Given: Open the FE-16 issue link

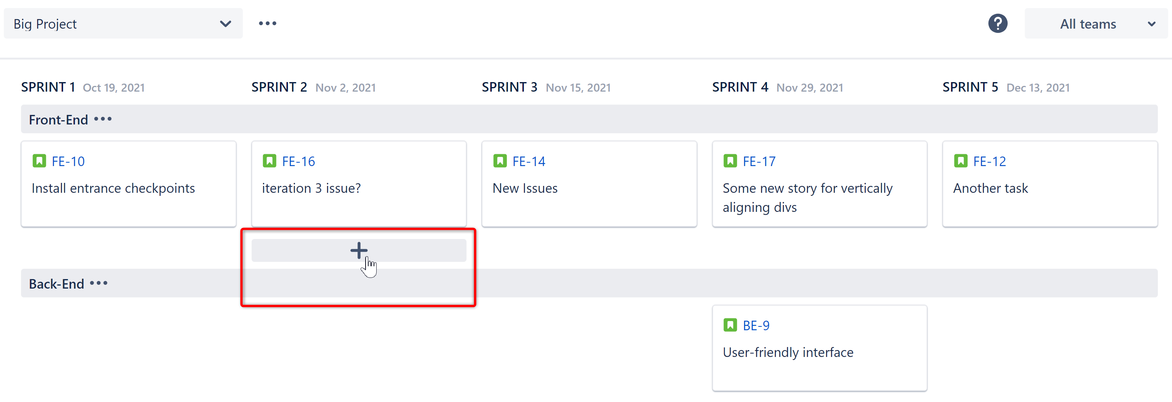Looking at the screenshot, I should pos(299,161).
